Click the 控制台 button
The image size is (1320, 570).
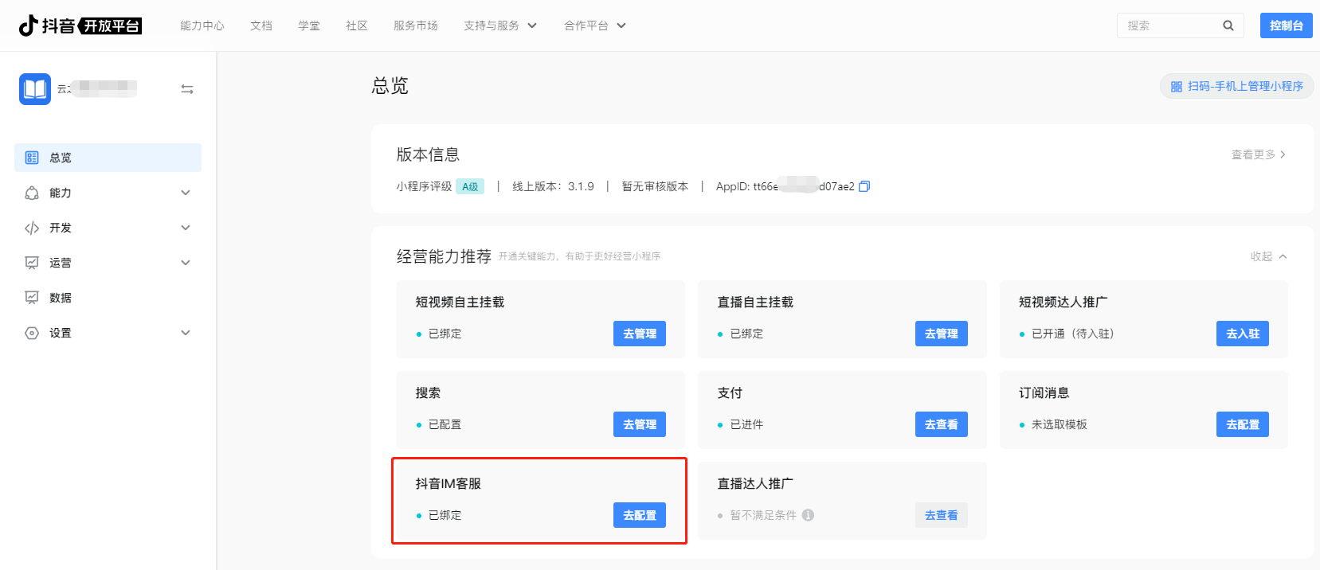point(1286,25)
